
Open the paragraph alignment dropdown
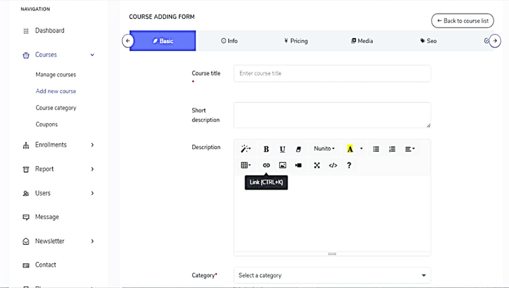pos(410,149)
